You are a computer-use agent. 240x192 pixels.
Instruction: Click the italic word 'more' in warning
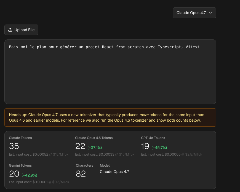pos(144,115)
